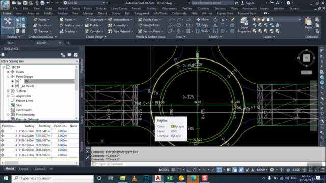Click the Toolspace help question mark icon
The image size is (326, 183).
point(76,55)
